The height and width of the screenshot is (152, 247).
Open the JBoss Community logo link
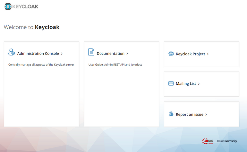[x=226, y=141]
